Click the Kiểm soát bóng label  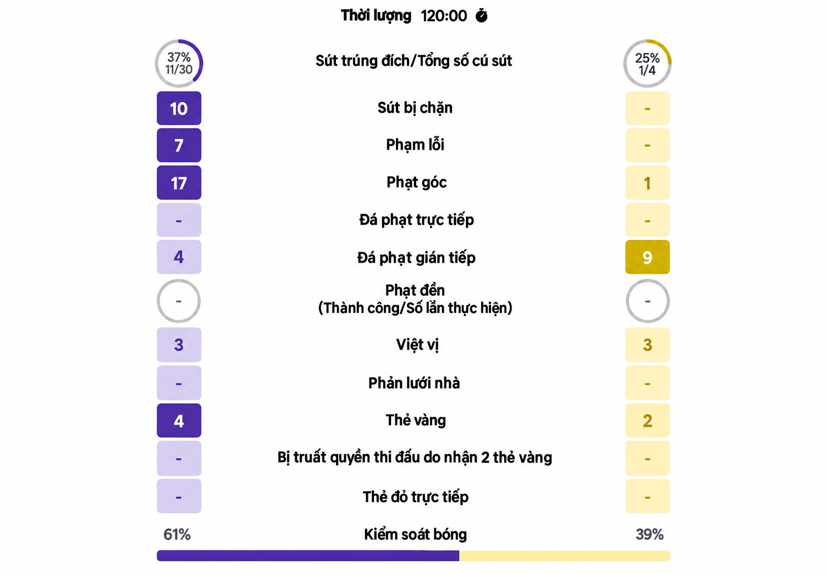point(415,534)
